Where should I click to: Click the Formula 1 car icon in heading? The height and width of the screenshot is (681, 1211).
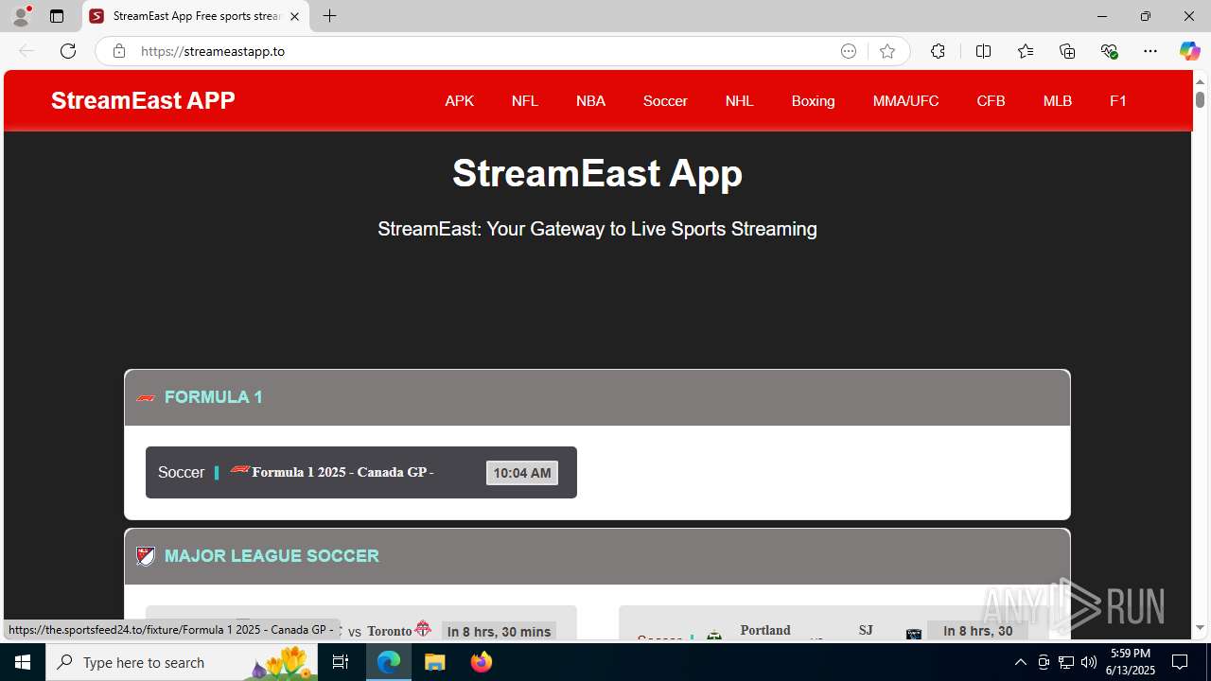[x=146, y=398]
